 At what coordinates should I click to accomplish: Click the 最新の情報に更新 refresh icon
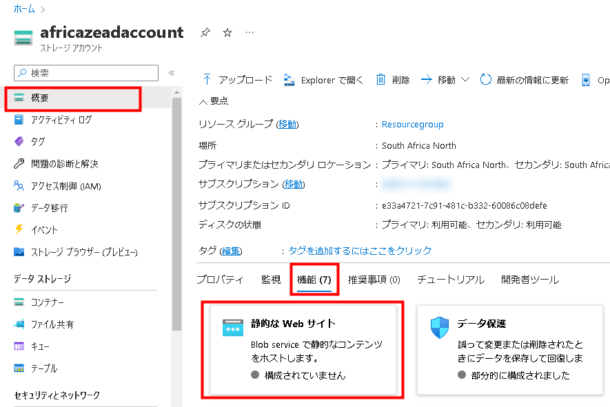click(485, 79)
